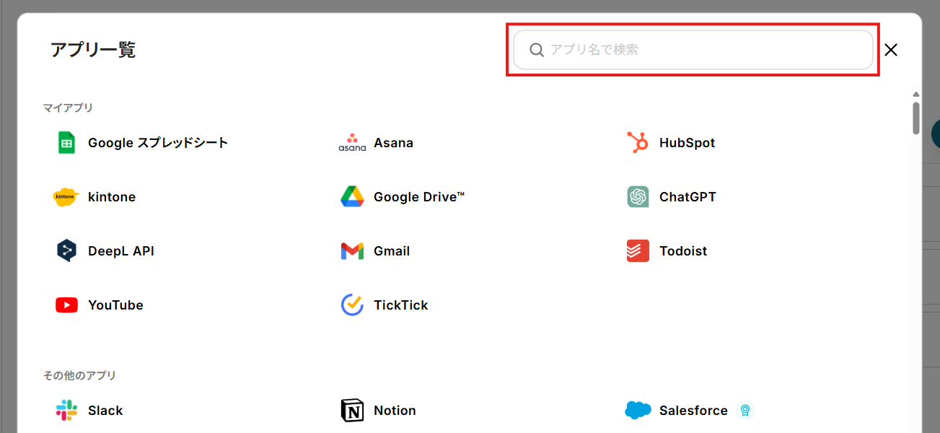Click the kintone name text
940x433 pixels.
tap(112, 197)
